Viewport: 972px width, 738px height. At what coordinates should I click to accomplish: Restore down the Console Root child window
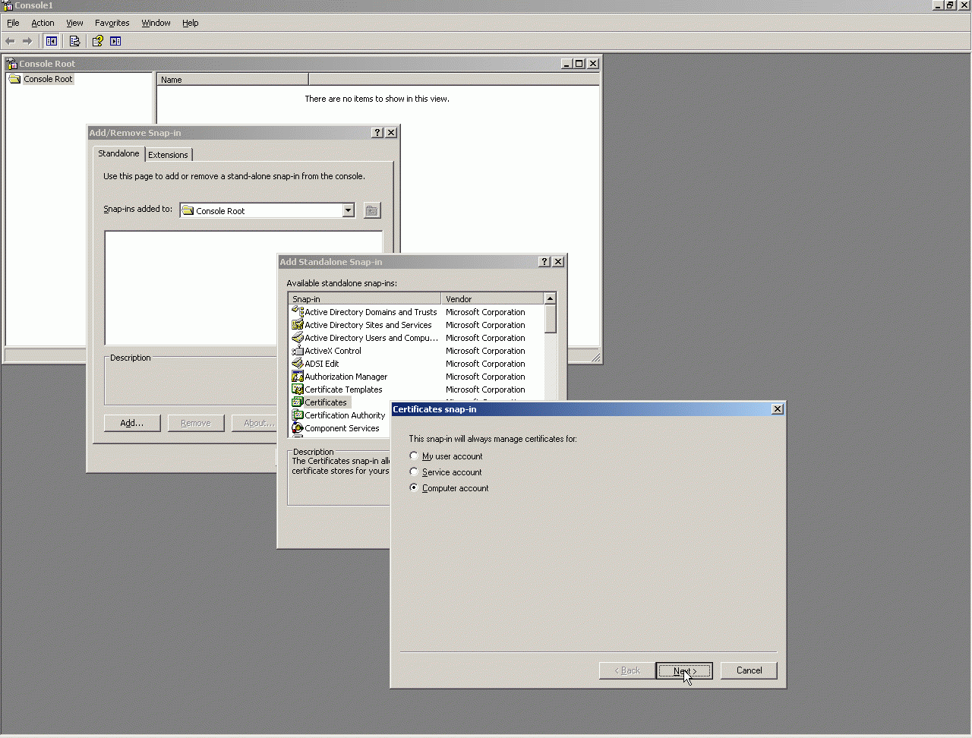(x=579, y=64)
